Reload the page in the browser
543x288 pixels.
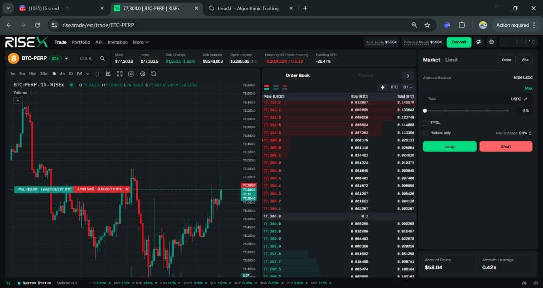[x=37, y=25]
